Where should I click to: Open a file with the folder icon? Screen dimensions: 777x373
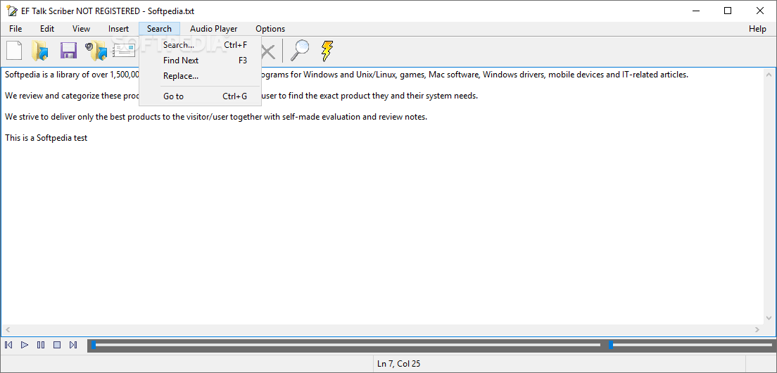(40, 51)
